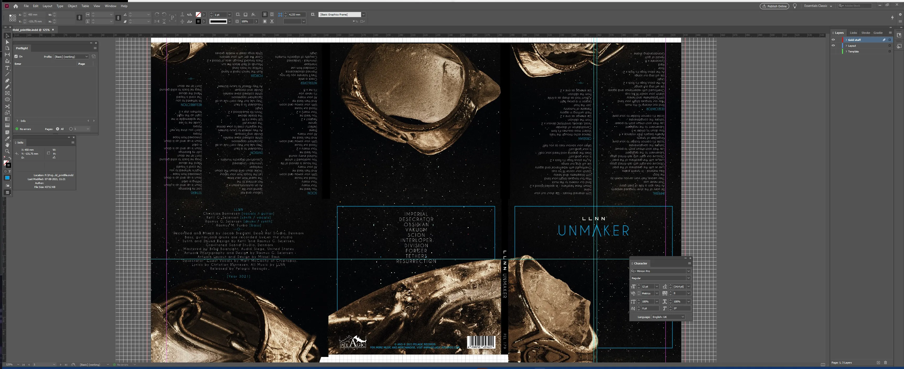904x369 pixels.
Task: Activate the Free Transform tool
Action: tap(7, 112)
